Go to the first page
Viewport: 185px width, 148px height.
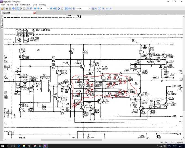(35, 9)
